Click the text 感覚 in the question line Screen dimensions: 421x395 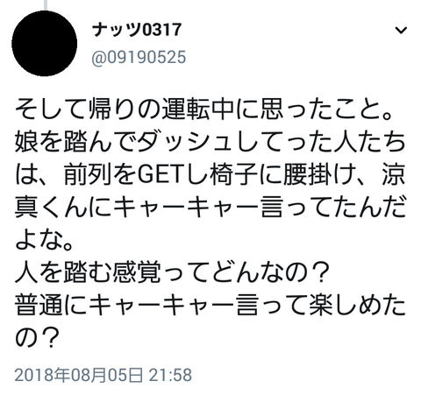(137, 273)
